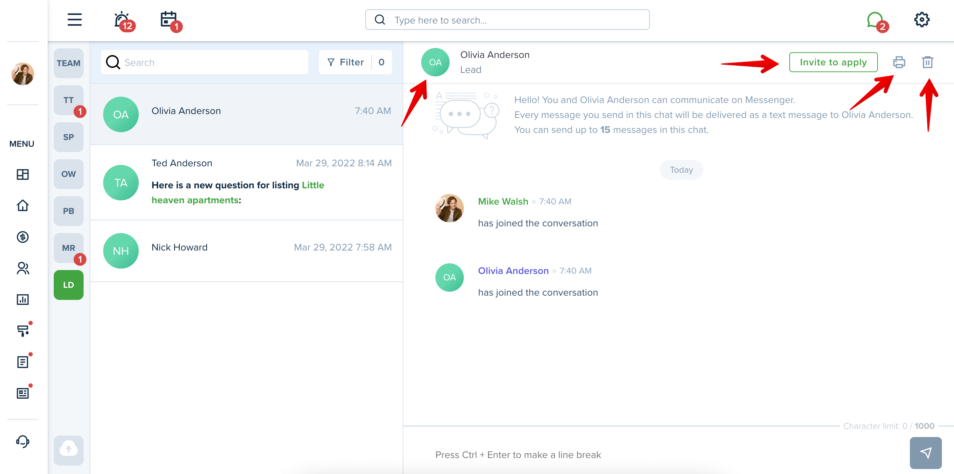The width and height of the screenshot is (954, 474).
Task: Focus the global search field
Action: point(507,20)
